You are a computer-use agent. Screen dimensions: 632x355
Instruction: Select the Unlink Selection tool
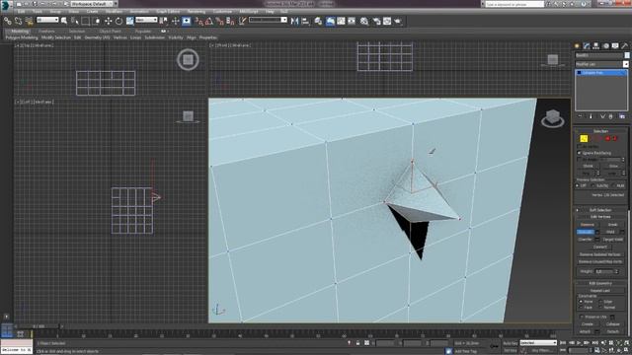pyautogui.click(x=18, y=21)
